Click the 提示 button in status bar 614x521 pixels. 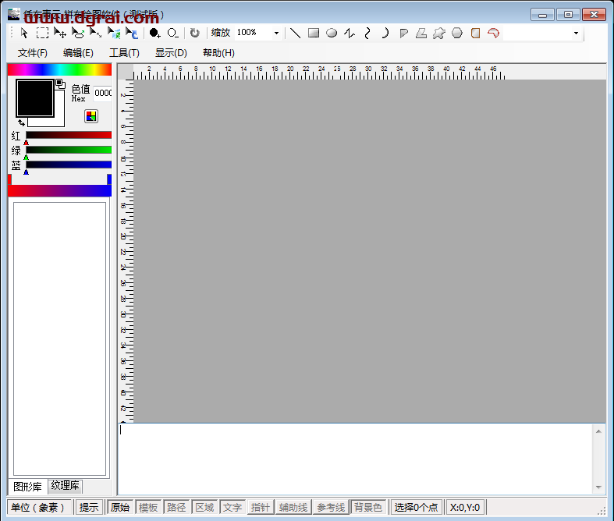pos(89,507)
